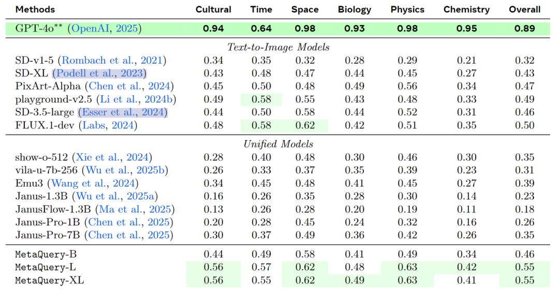Click the highlighted Esser et al., 2024 citation
Screen dimensions: 559x294
[x=123, y=112]
